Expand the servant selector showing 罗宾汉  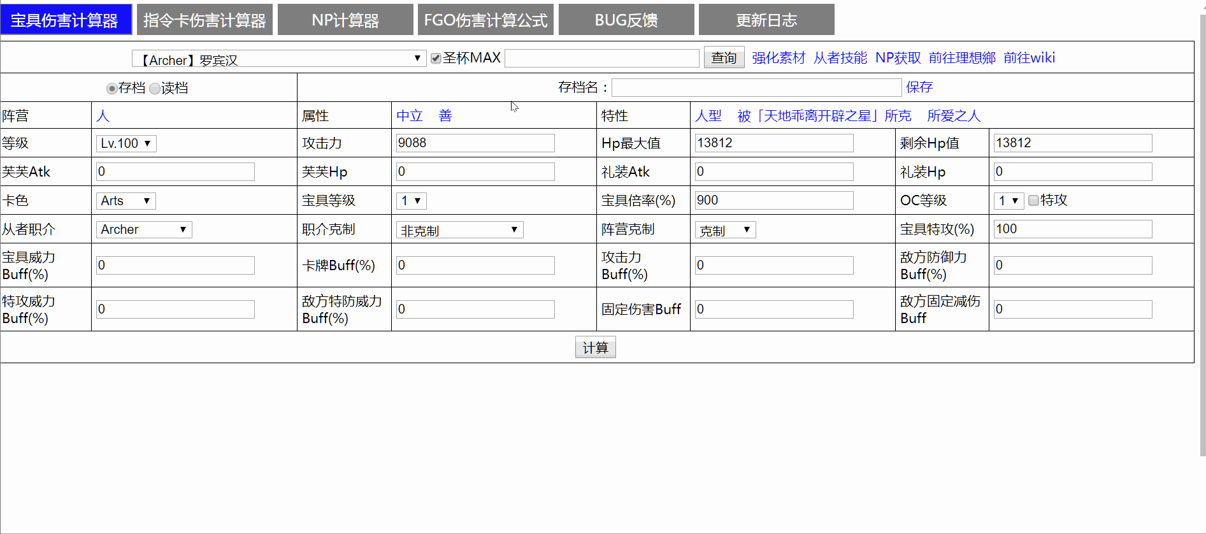point(279,59)
